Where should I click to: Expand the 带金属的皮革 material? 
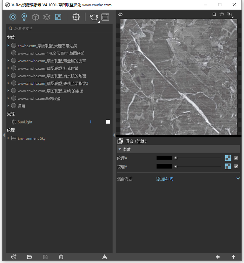click(8, 61)
